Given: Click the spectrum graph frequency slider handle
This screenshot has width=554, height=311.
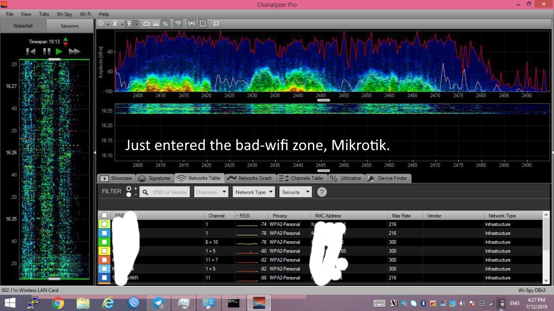Looking at the screenshot, I should tap(323, 100).
